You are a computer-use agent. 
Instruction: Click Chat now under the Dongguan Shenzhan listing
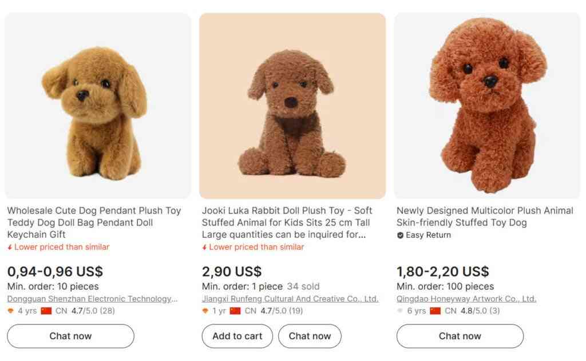tap(70, 336)
